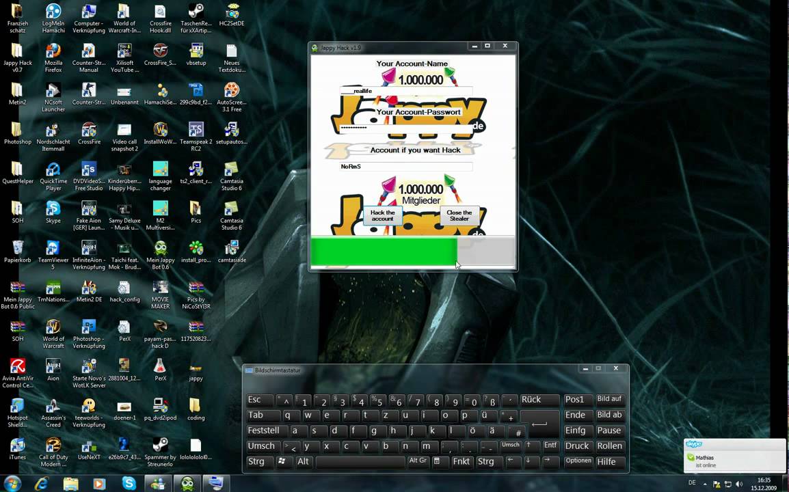Select the Pics by NiCoStYl3R archive
The width and height of the screenshot is (789, 492).
click(196, 295)
